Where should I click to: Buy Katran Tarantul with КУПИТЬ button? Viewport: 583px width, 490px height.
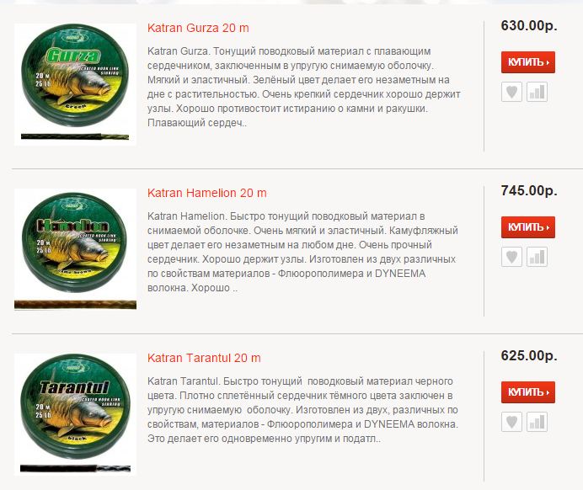pyautogui.click(x=528, y=392)
